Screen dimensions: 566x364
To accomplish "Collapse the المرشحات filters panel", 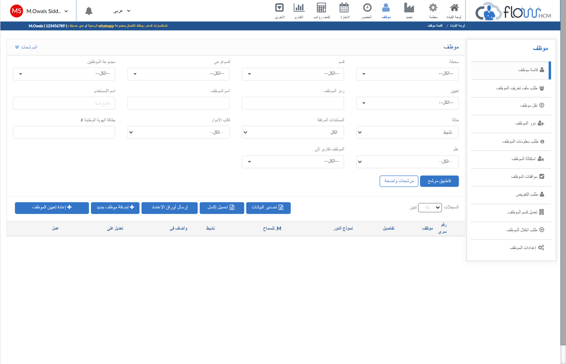I will (x=26, y=47).
